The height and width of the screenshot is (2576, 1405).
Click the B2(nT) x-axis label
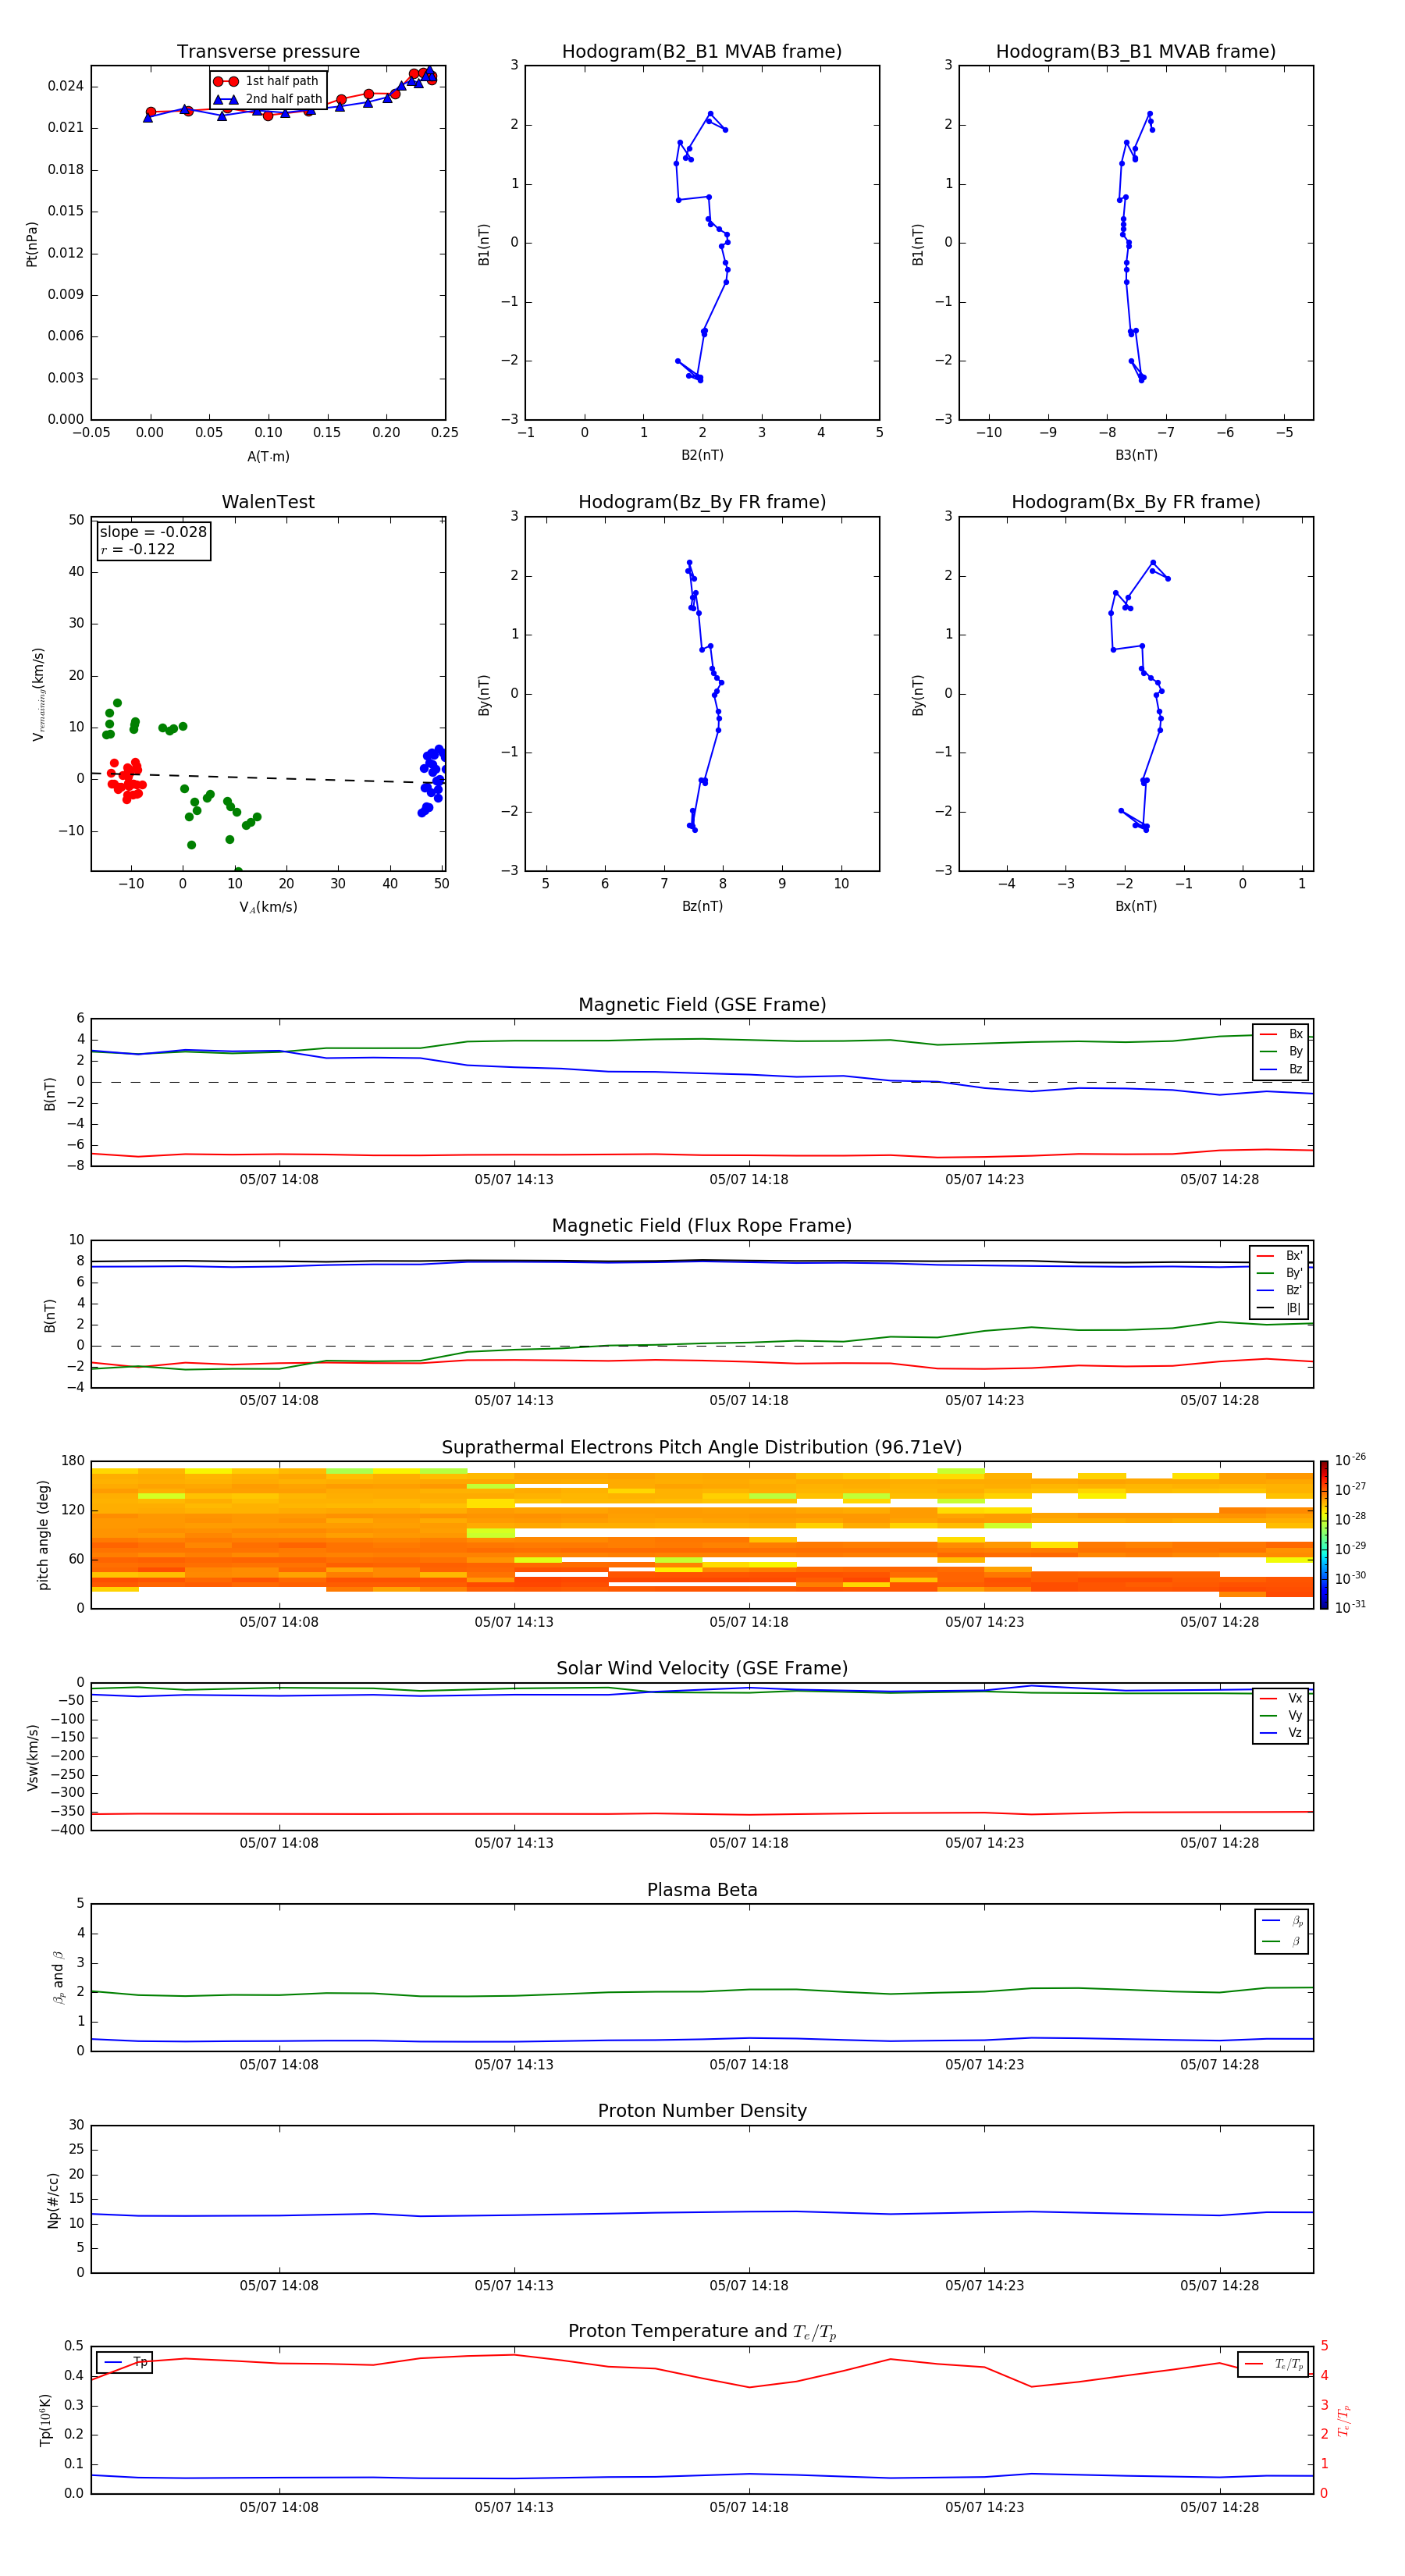point(702,455)
